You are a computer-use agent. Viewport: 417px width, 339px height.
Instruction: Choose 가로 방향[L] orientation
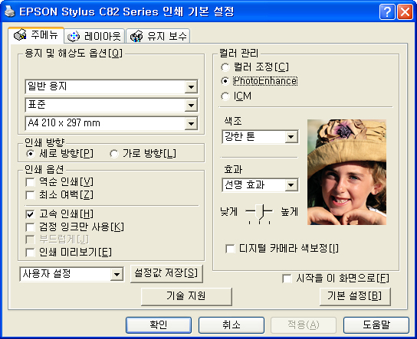[113, 154]
